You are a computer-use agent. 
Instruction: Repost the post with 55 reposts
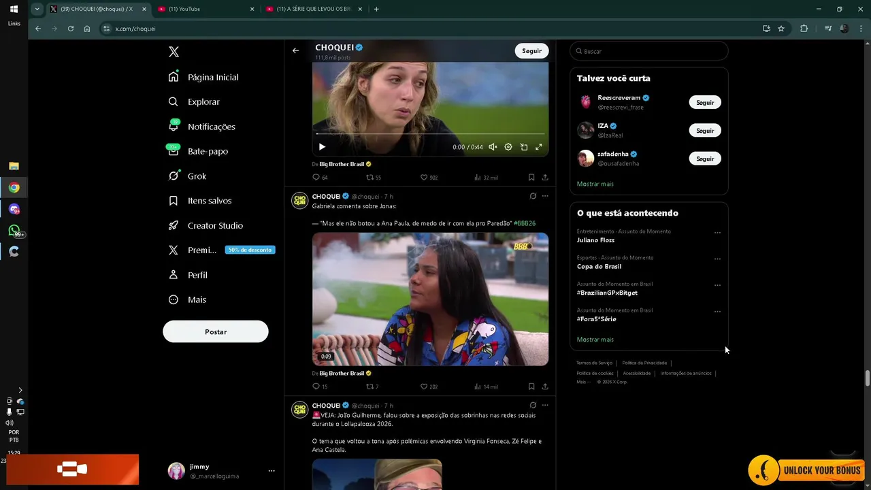pyautogui.click(x=374, y=178)
